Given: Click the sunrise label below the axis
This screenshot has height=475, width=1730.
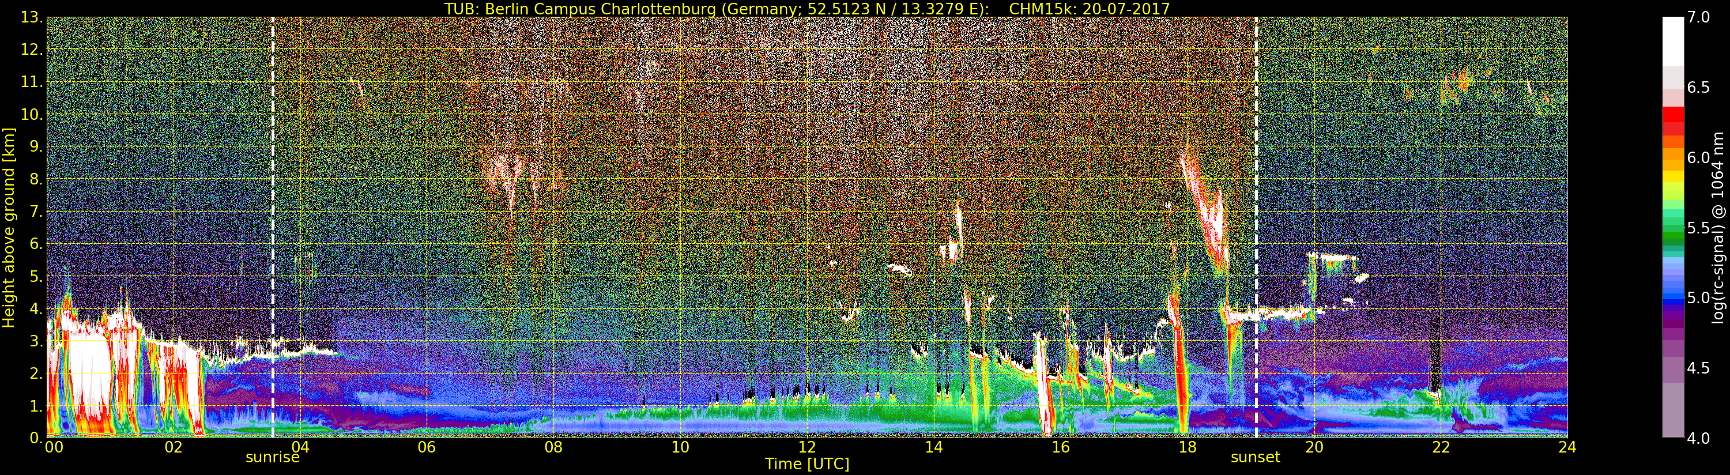Looking at the screenshot, I should coord(272,458).
